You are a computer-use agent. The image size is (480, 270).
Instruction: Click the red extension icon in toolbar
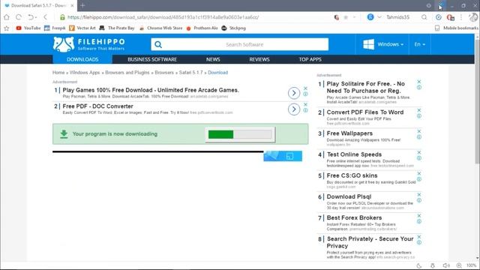tap(450, 17)
